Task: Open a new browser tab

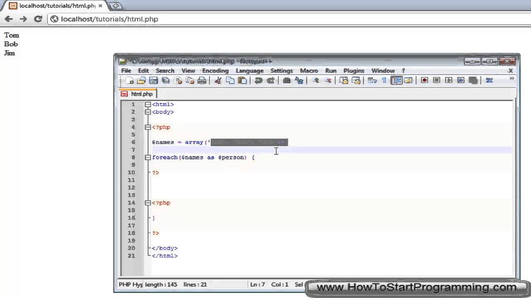Action: (116, 6)
